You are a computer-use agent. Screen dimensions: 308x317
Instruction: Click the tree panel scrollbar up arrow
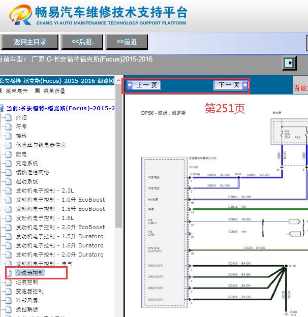119,80
